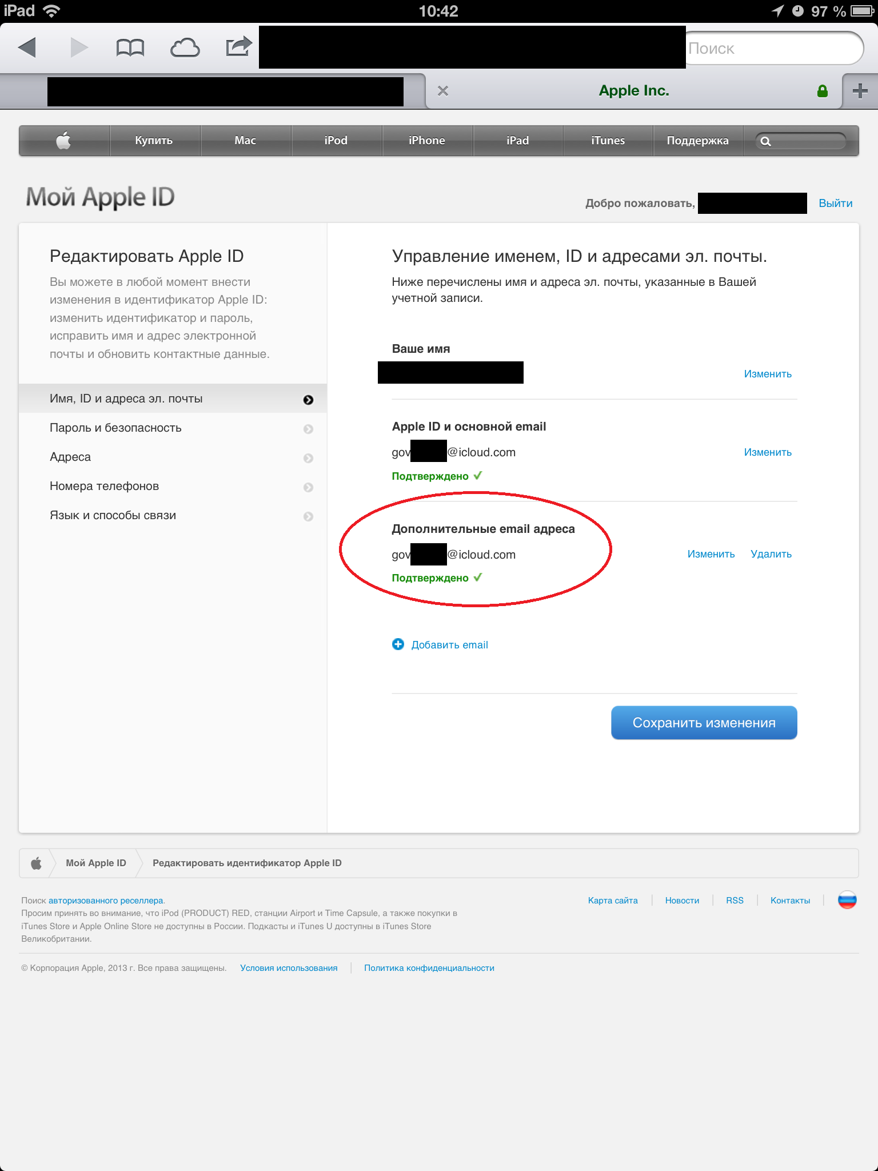Tap the location arrow in status bar
The width and height of the screenshot is (878, 1171).
tap(777, 11)
